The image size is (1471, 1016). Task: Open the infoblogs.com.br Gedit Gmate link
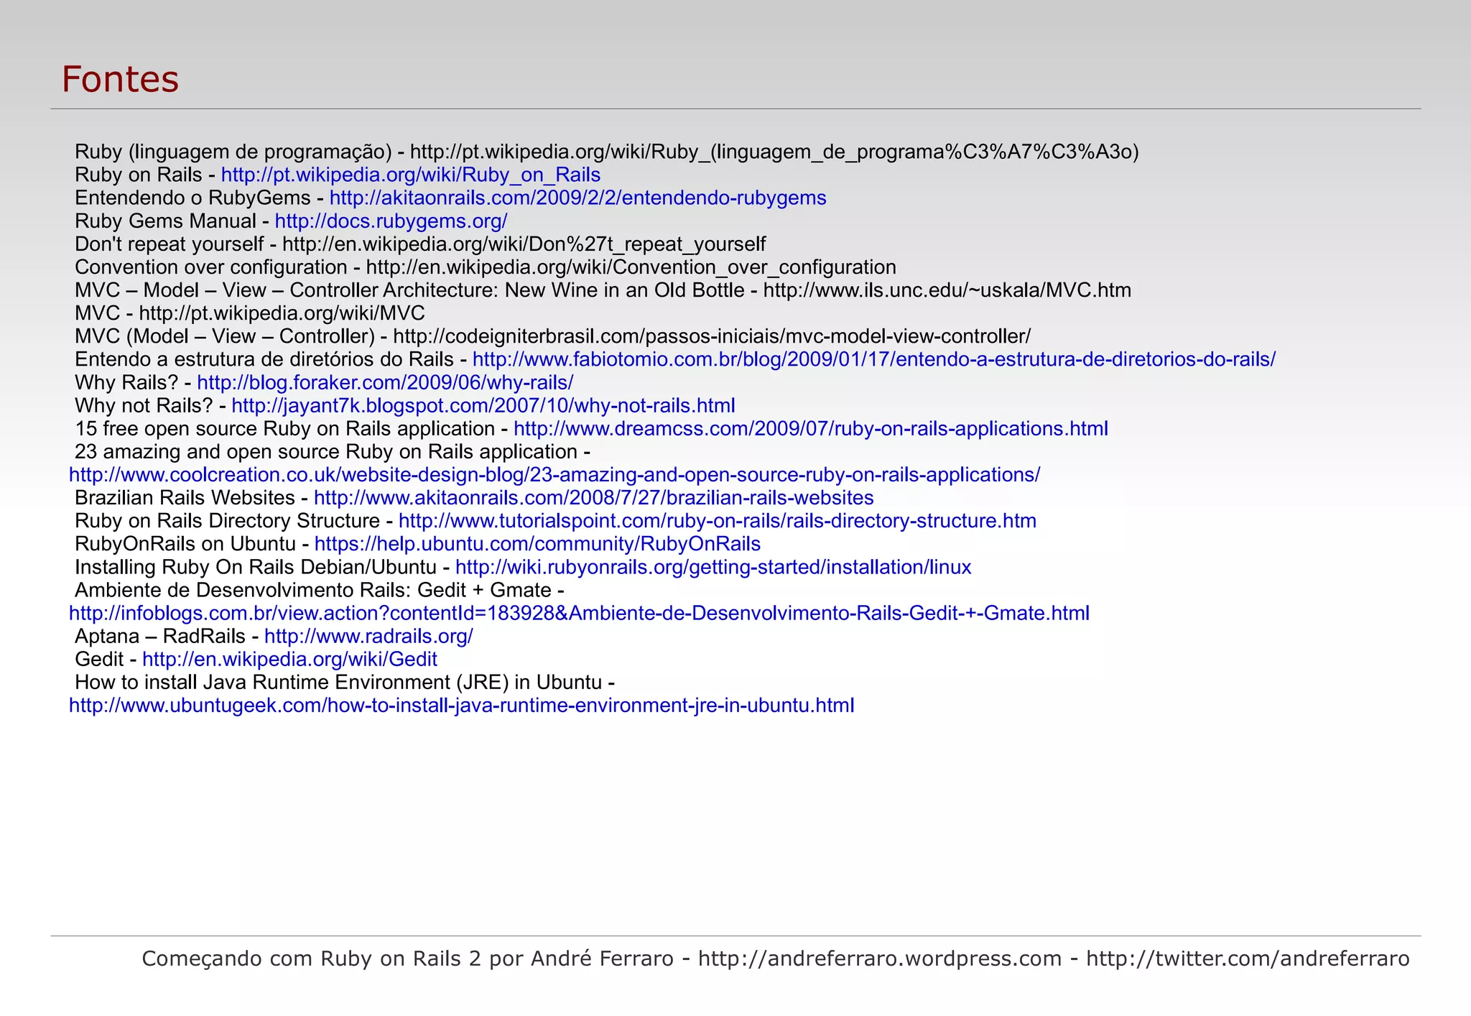pyautogui.click(x=579, y=613)
